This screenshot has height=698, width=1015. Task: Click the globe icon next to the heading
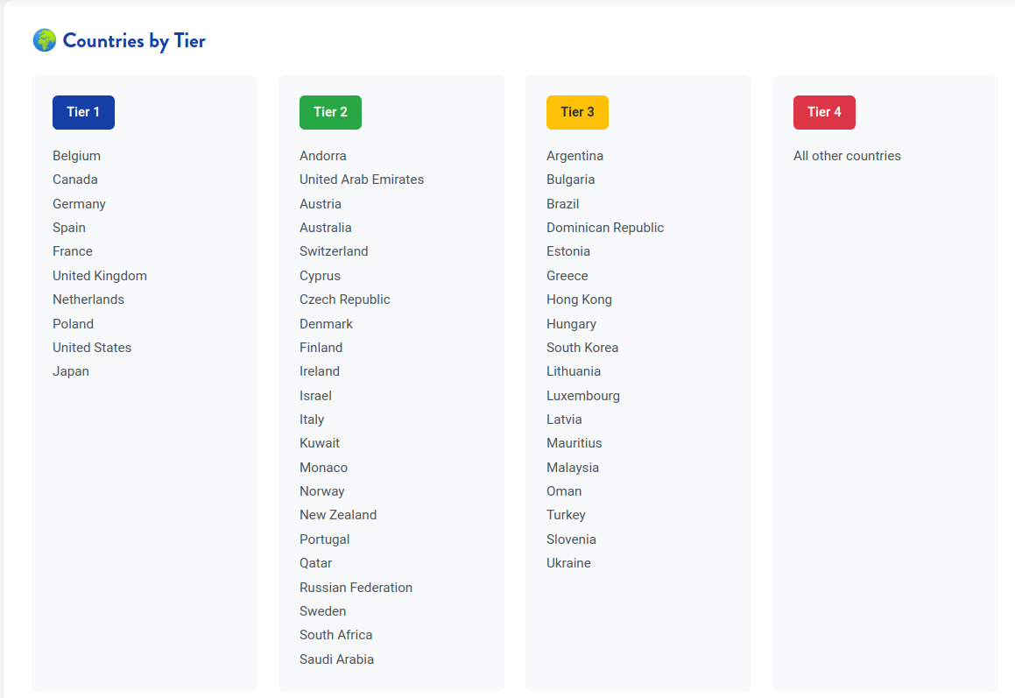44,40
